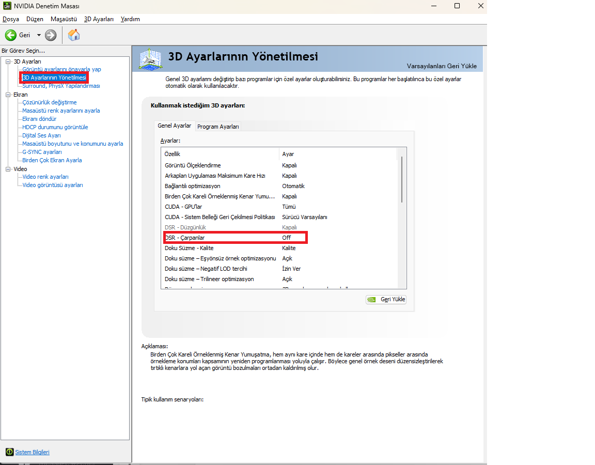Screen dimensions: 595x465
Task: Click the Tümü value for CUDA - GPU'lar
Action: point(289,207)
